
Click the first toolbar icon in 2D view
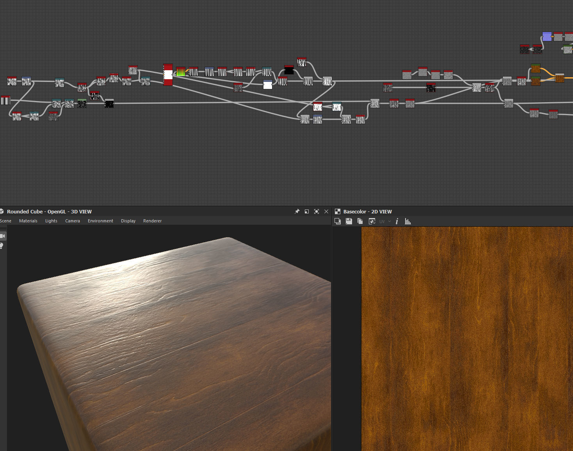click(338, 221)
